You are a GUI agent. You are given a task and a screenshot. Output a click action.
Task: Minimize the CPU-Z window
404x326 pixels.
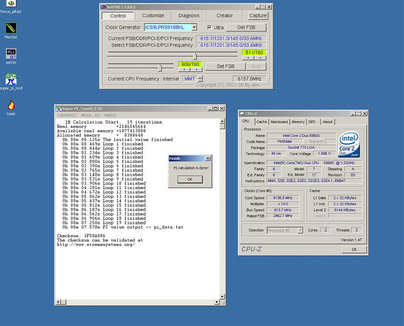coord(353,114)
